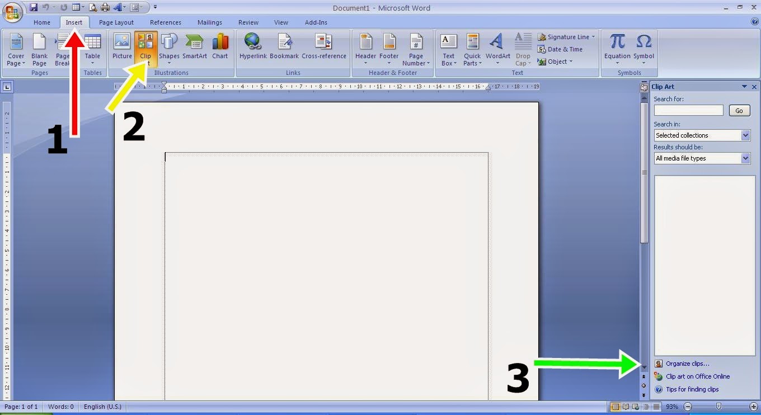Click the Zoom Out minus button
The image size is (761, 415).
point(688,407)
